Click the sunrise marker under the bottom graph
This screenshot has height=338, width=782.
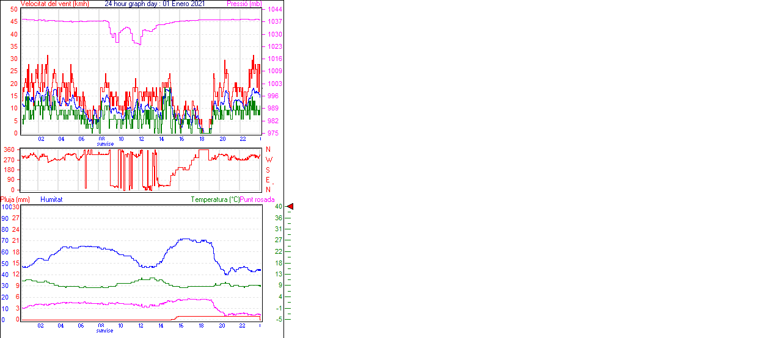(104, 331)
